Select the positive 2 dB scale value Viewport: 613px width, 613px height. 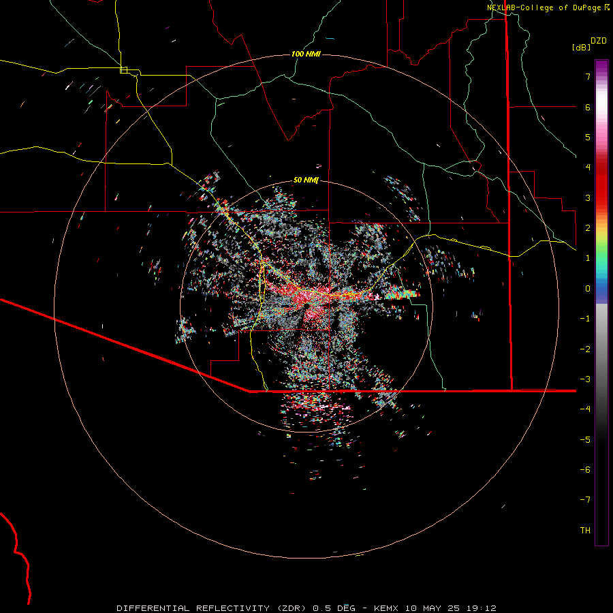588,228
